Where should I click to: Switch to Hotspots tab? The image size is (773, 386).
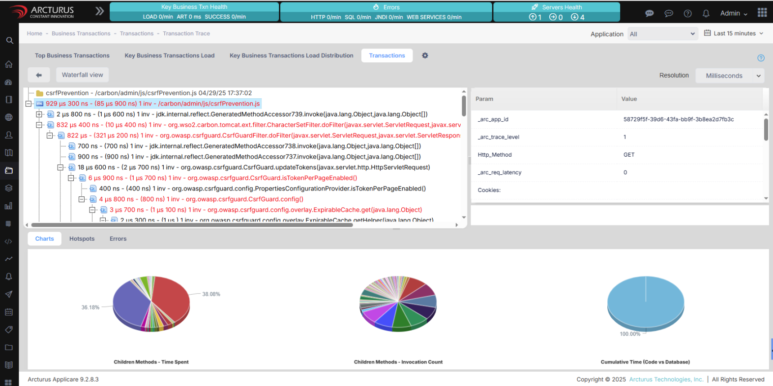coord(82,239)
